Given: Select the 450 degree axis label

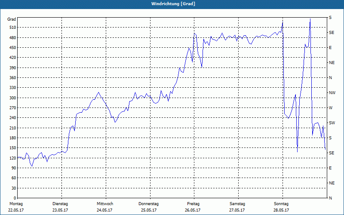Looking at the screenshot, I should point(13,48).
